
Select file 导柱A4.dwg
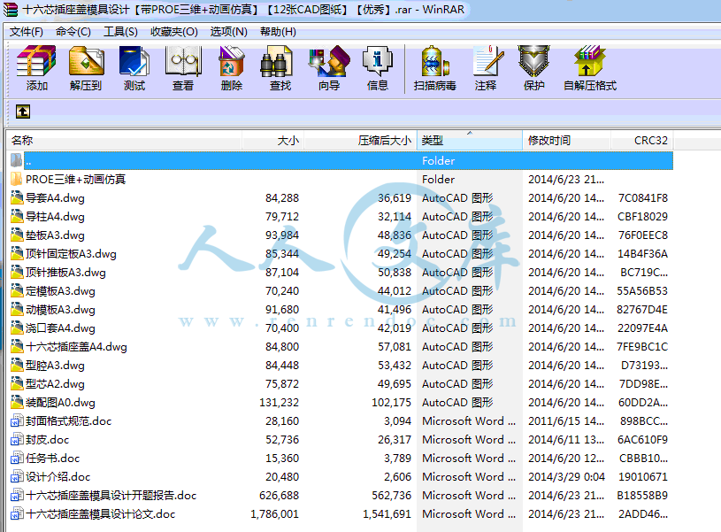pos(55,216)
